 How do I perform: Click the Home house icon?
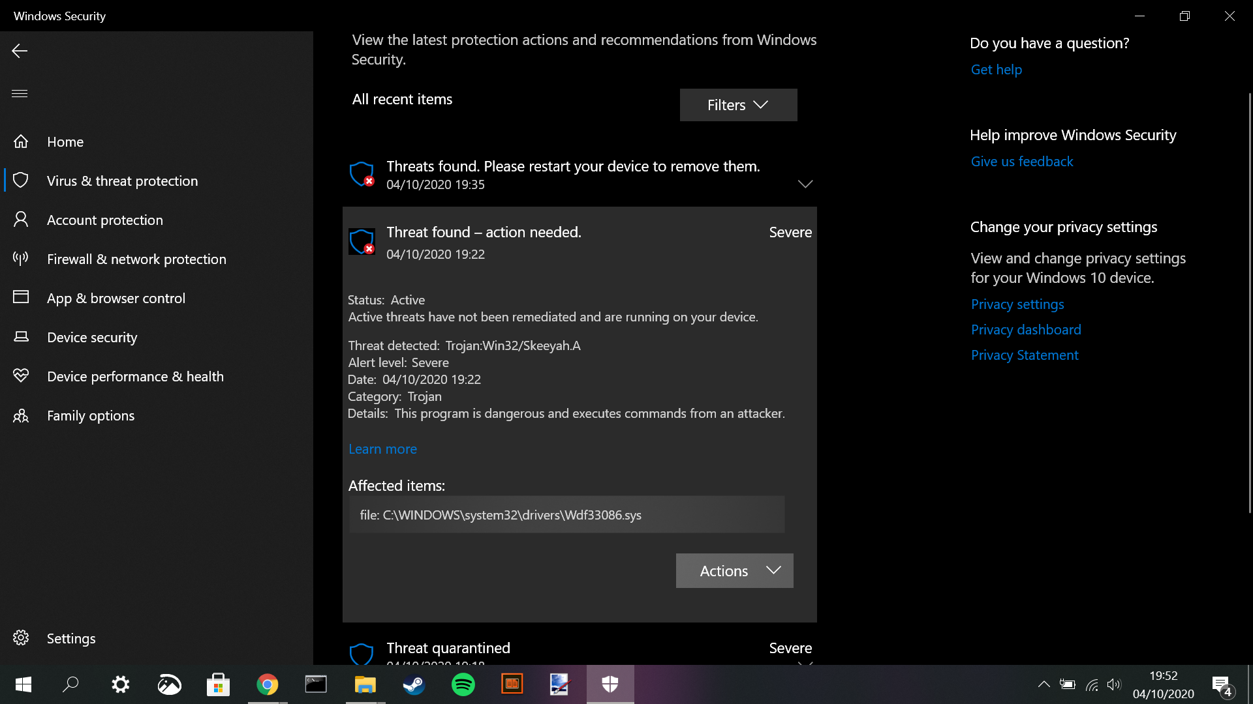tap(21, 141)
